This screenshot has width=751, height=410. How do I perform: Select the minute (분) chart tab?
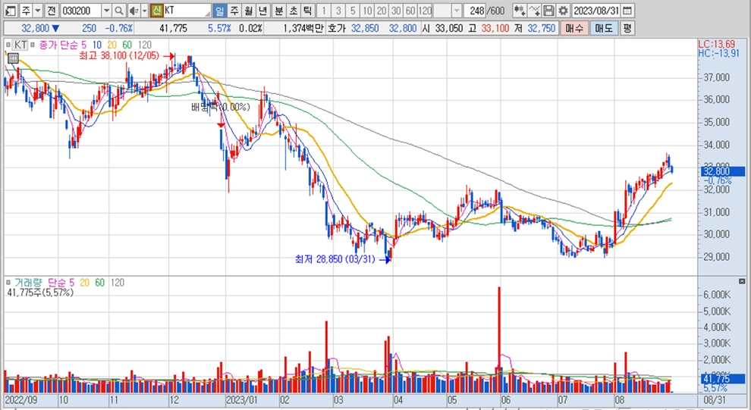point(278,11)
